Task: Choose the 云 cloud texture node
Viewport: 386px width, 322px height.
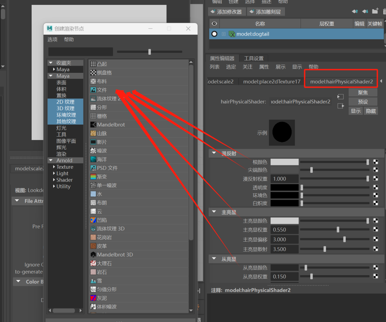Action: click(x=139, y=211)
